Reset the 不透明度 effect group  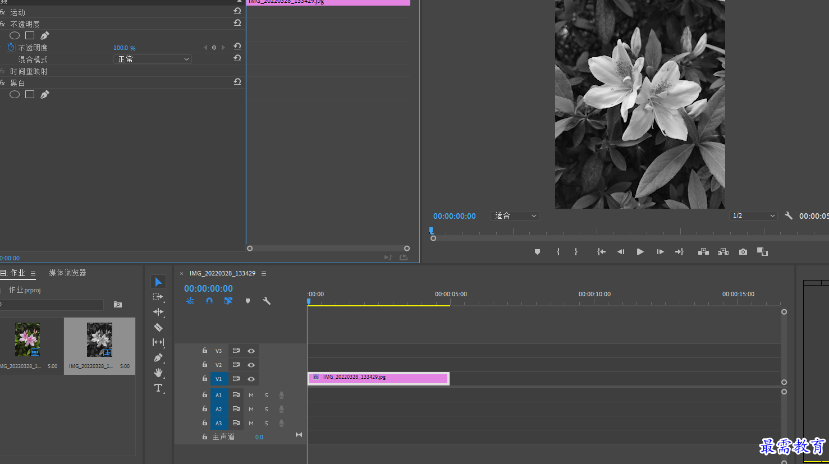[237, 23]
